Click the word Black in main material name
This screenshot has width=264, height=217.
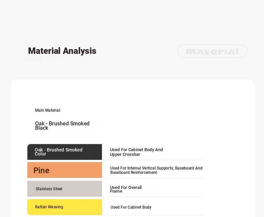pyautogui.click(x=41, y=128)
